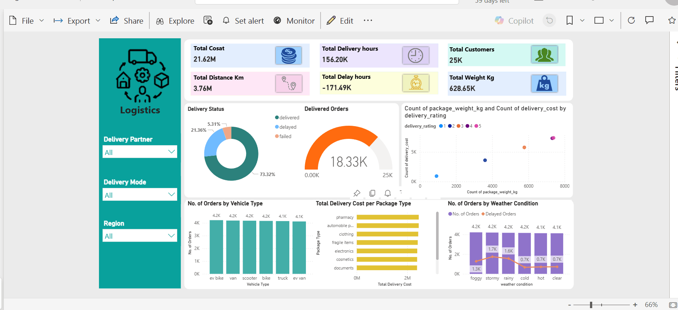Open the Export menu

coord(77,21)
